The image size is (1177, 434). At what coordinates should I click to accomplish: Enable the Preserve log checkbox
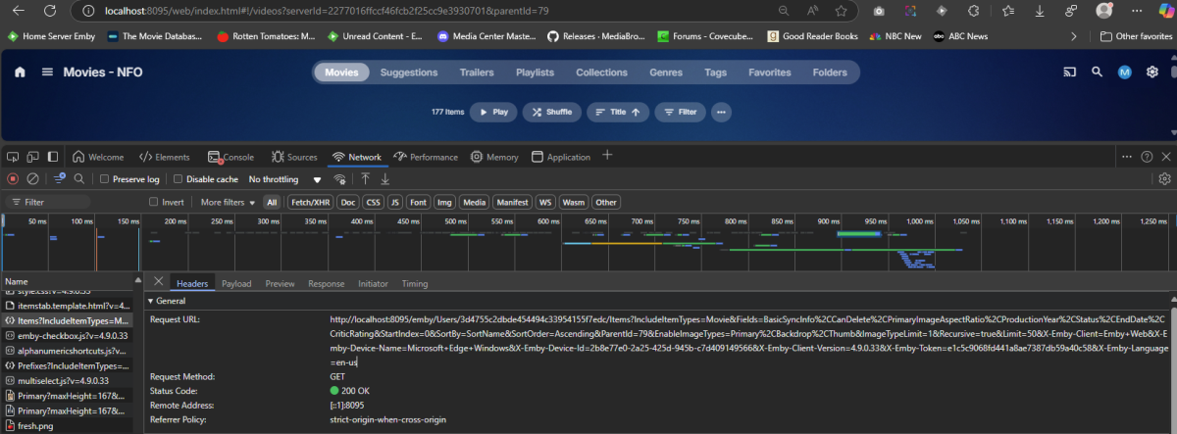(106, 179)
